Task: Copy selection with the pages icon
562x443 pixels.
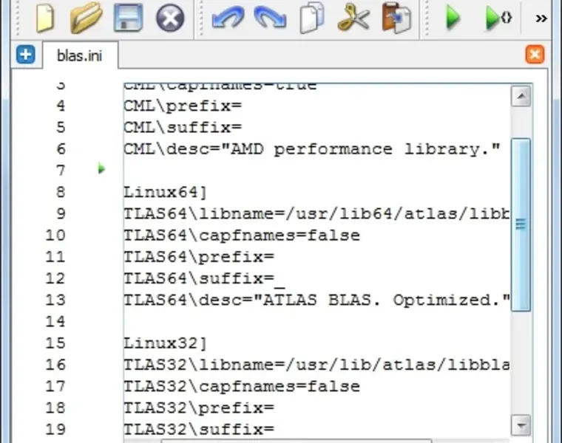Action: tap(312, 18)
